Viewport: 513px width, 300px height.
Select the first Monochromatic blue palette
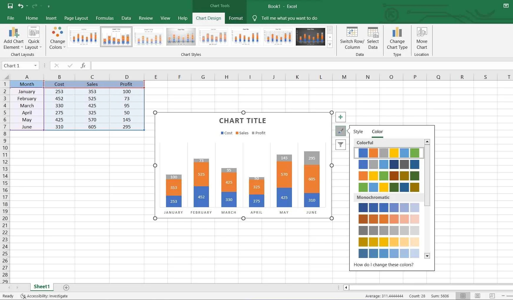pyautogui.click(x=389, y=208)
